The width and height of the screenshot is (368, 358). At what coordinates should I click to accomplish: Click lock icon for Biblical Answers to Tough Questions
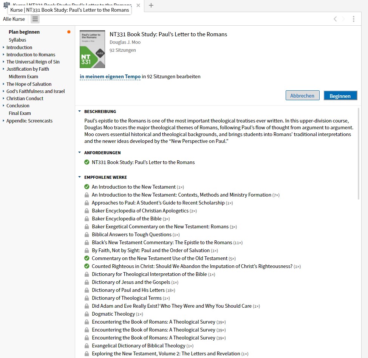[x=87, y=234]
